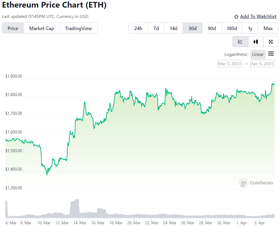Image resolution: width=280 pixels, height=227 pixels.
Task: Open the chart hamburger menu
Action: [271, 54]
